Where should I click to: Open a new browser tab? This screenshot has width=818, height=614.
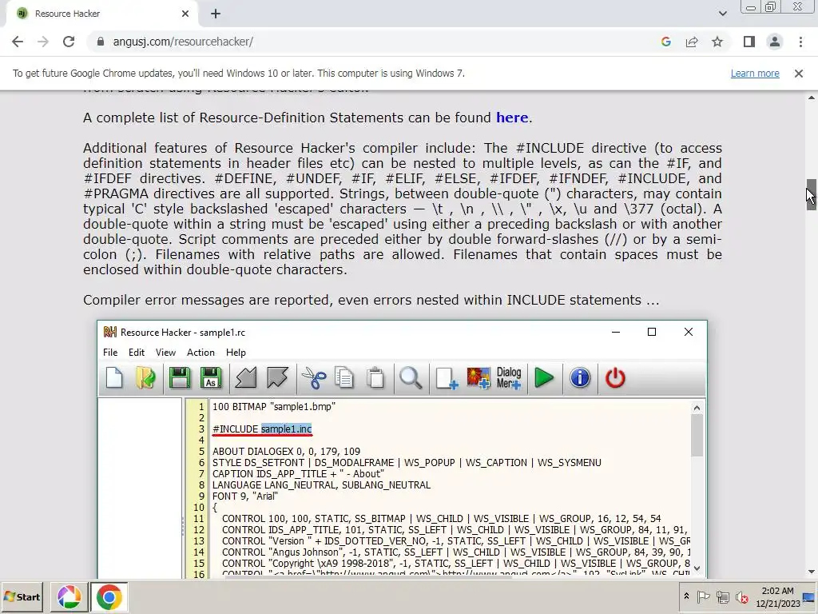click(x=216, y=14)
